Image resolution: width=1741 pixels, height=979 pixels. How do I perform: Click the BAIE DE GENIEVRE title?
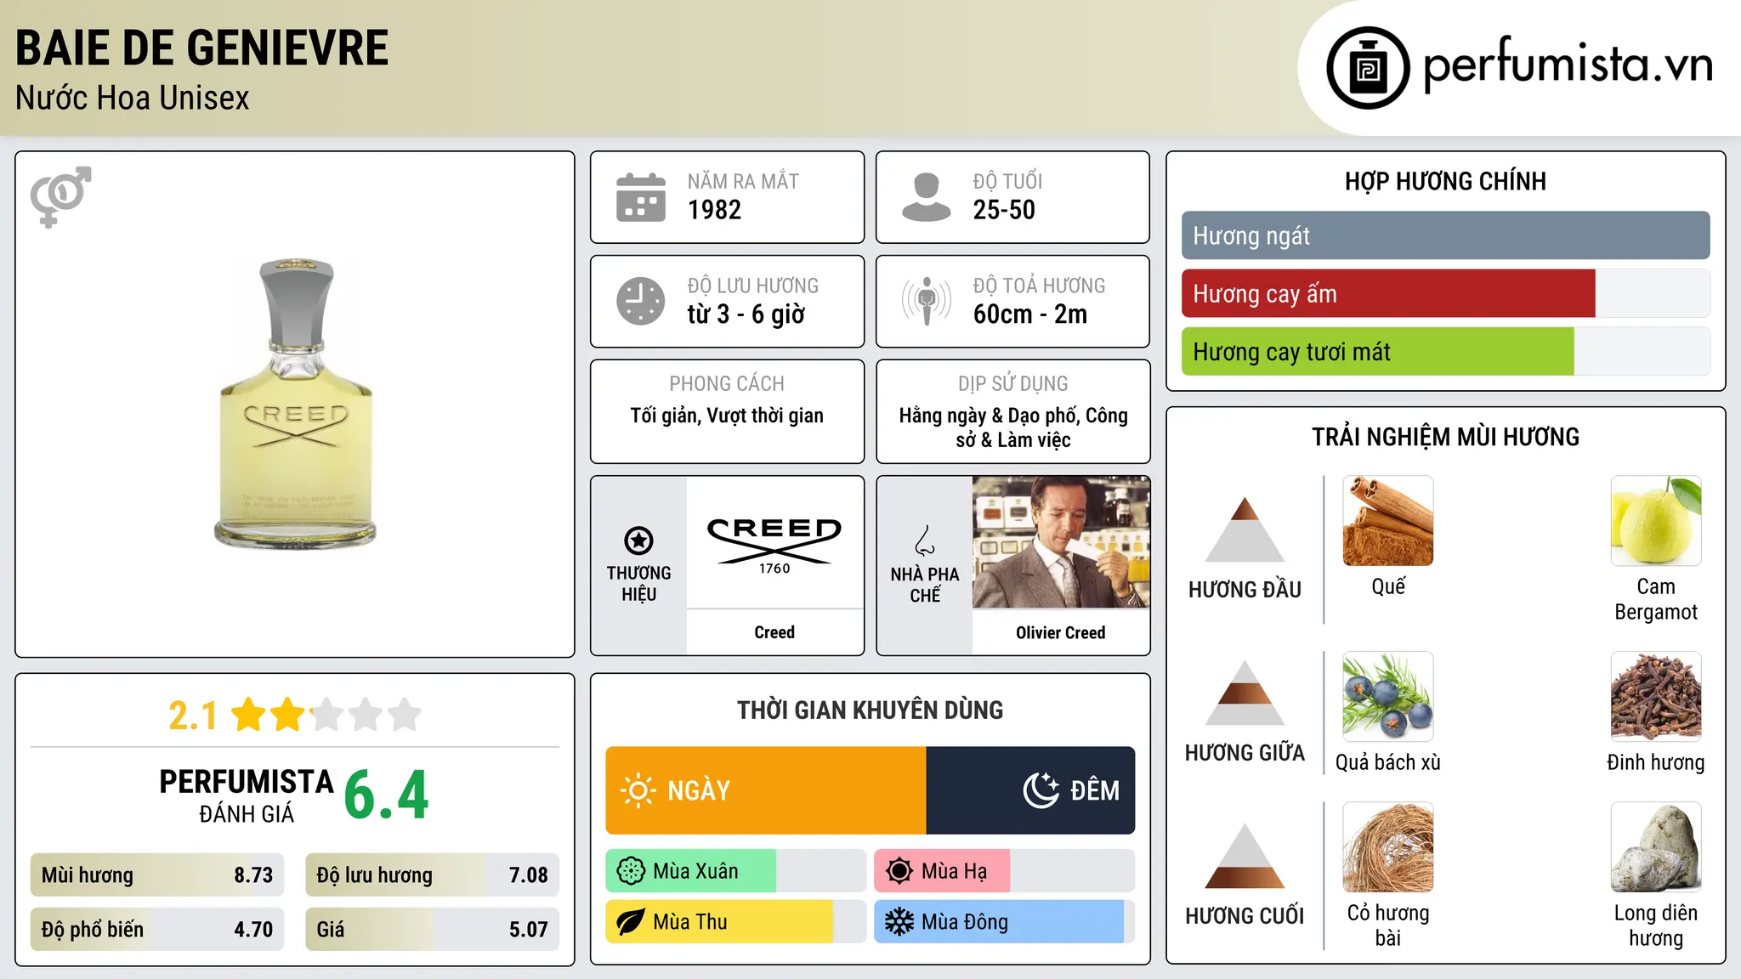[x=202, y=48]
